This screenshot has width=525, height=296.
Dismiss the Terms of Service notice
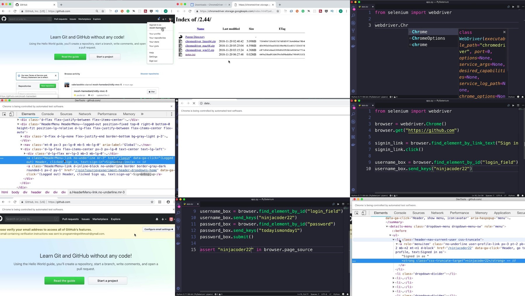56,76
